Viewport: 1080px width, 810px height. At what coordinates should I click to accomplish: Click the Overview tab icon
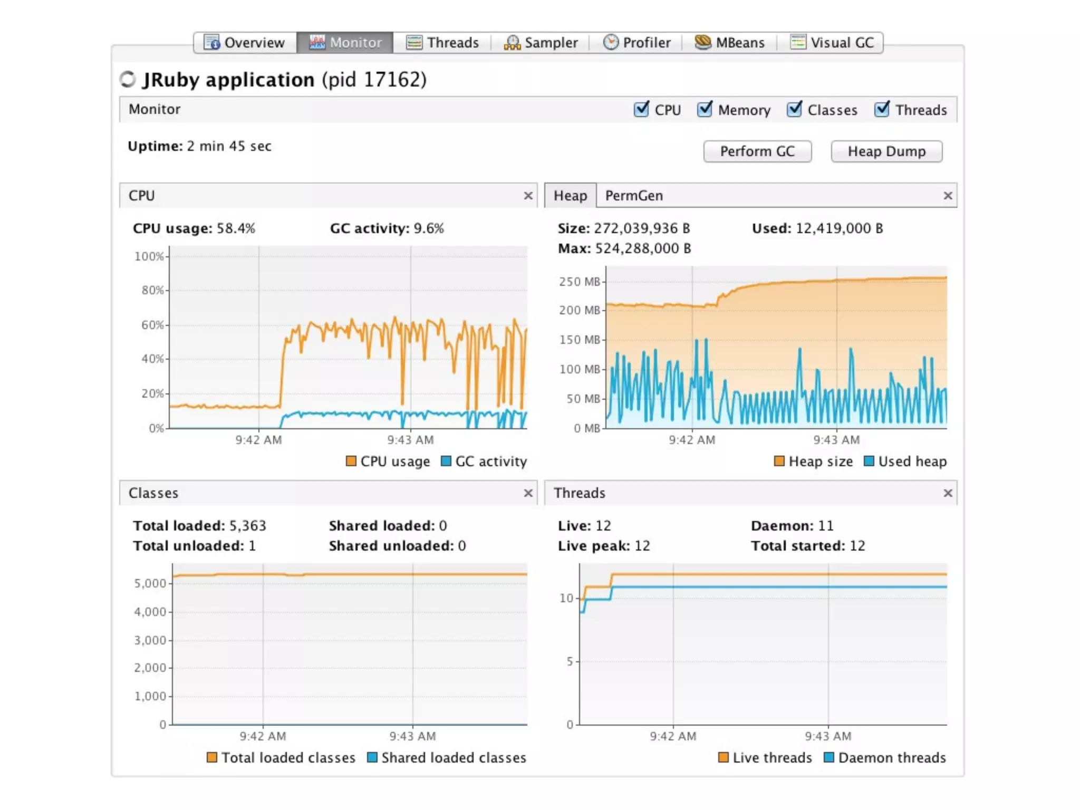click(x=211, y=42)
